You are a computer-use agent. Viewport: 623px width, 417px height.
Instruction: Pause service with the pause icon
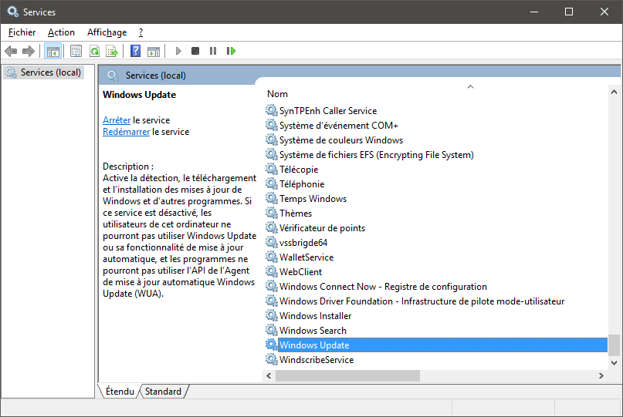pos(213,51)
